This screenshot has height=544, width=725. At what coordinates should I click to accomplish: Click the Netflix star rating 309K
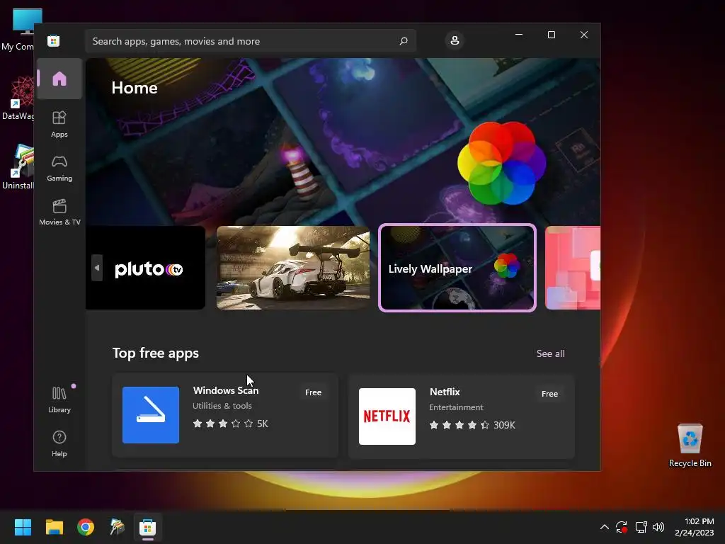pyautogui.click(x=472, y=425)
